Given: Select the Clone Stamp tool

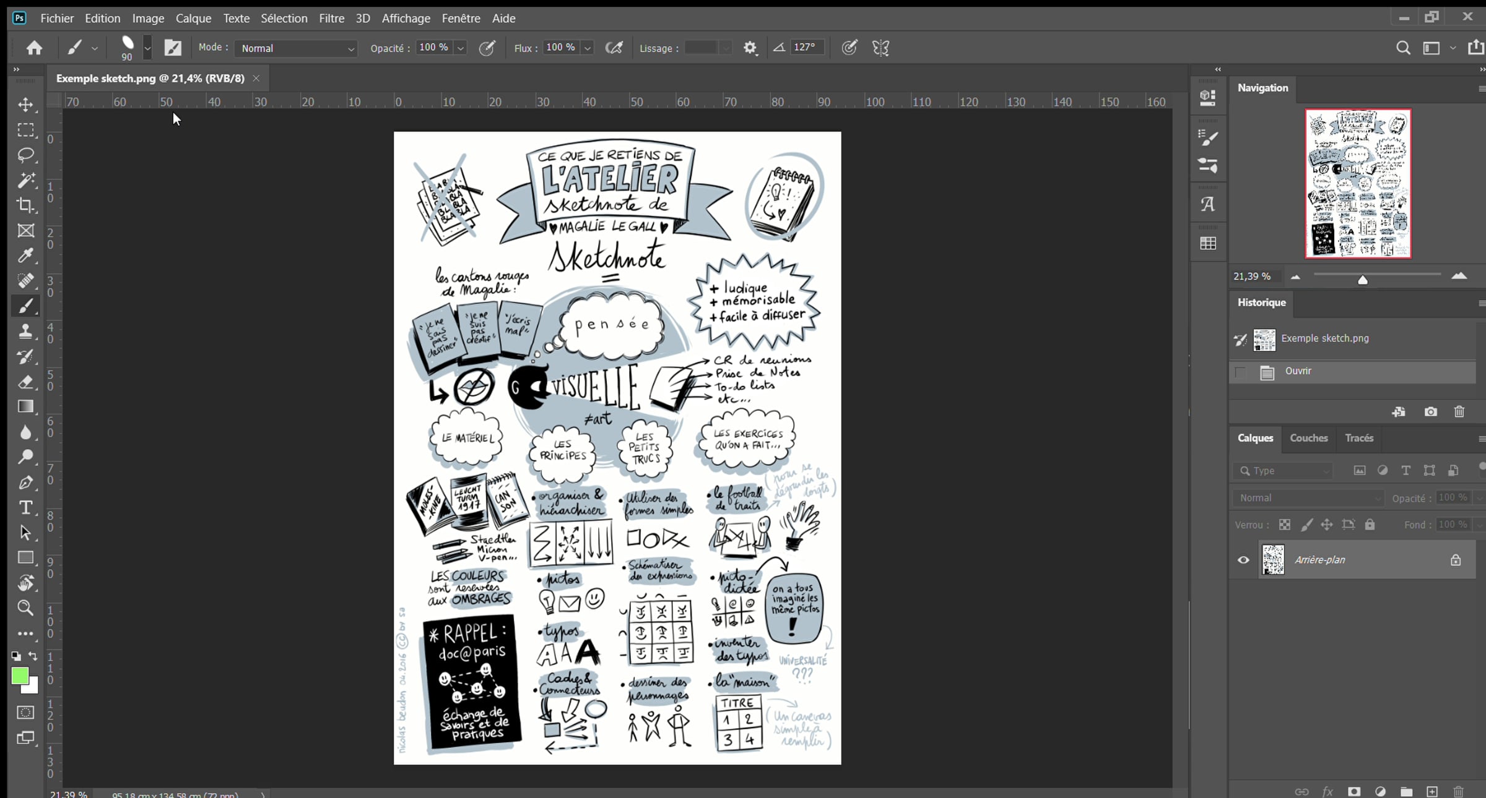Looking at the screenshot, I should pos(25,331).
